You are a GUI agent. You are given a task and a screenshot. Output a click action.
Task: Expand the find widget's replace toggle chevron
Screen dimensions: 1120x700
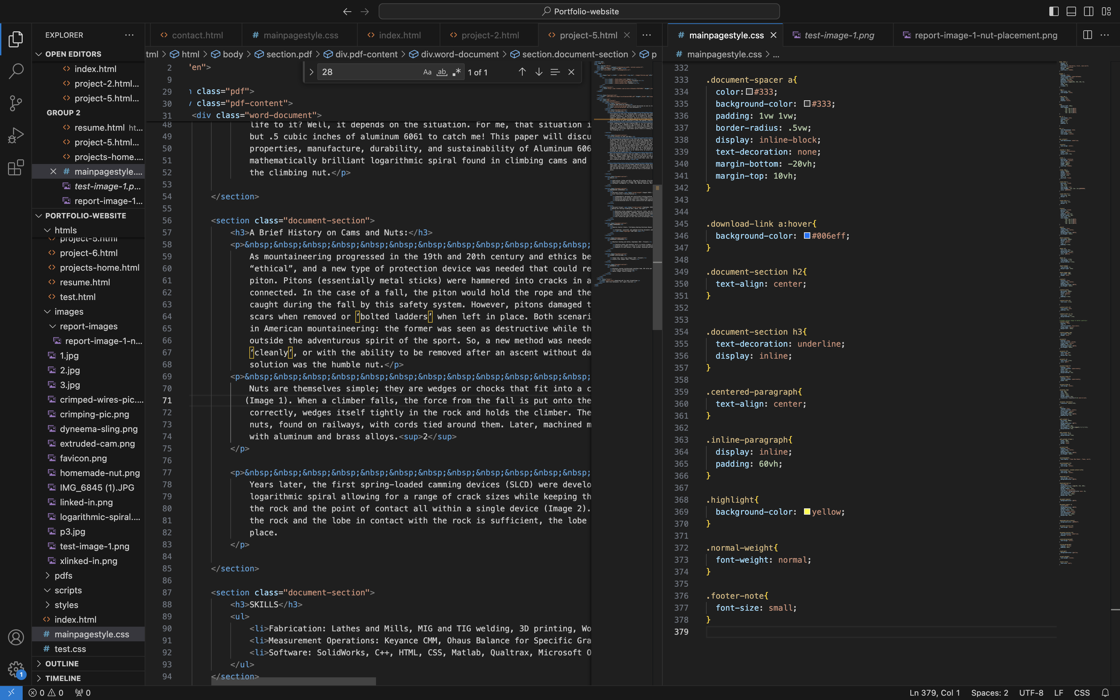point(311,72)
